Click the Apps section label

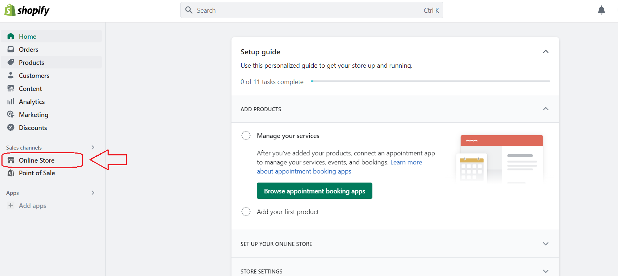pos(12,193)
